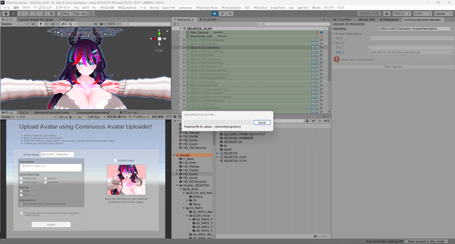
Task: Open the custom editor tools icon
Action: pos(51,14)
